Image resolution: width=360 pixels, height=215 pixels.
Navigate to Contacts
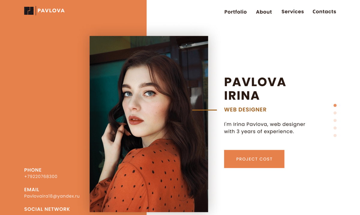[324, 12]
